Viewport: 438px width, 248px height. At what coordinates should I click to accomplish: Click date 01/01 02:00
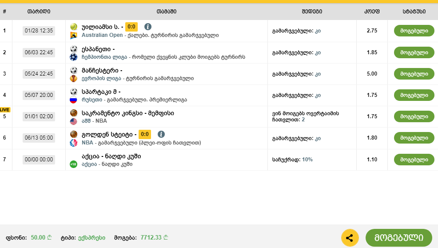pyautogui.click(x=39, y=116)
